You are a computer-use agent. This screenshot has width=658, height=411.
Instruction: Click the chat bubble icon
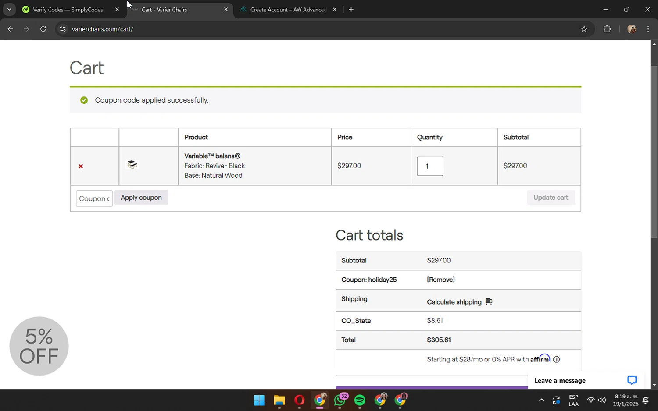(x=632, y=380)
